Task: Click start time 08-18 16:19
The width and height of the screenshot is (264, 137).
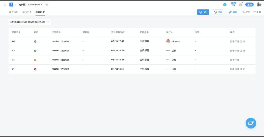Action: (118, 69)
